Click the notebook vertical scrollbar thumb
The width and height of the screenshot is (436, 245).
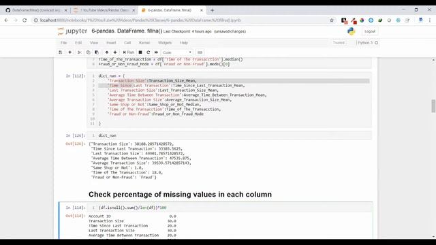[433, 106]
